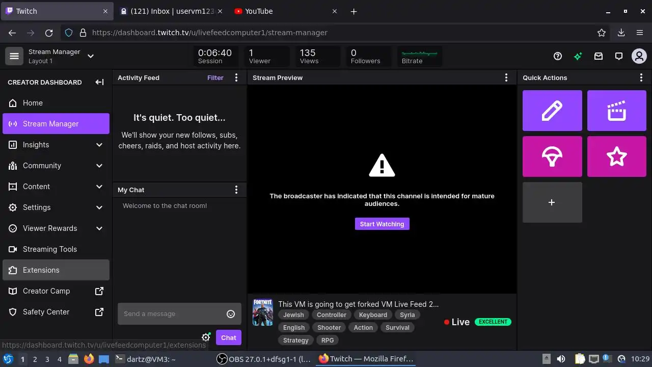
Task: Expand the Settings section
Action: click(56, 207)
